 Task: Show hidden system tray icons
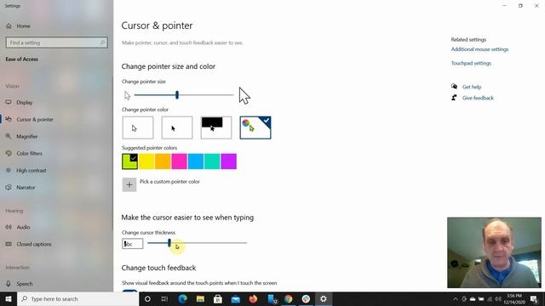coord(455,298)
